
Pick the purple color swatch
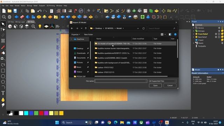coord(46,113)
